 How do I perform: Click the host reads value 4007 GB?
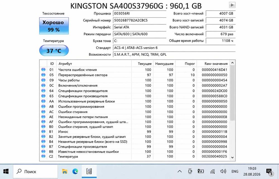(221, 13)
